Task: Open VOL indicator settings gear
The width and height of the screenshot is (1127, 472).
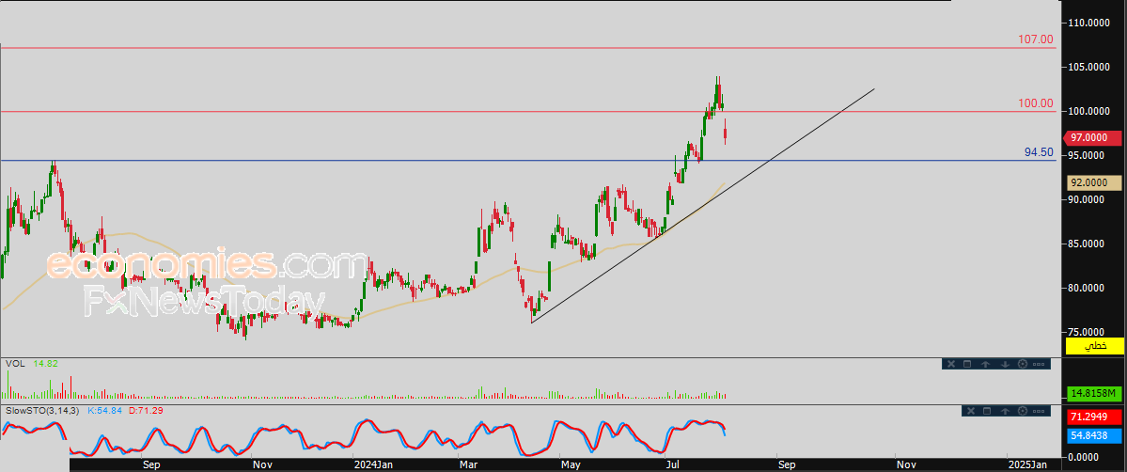Action: (1023, 364)
